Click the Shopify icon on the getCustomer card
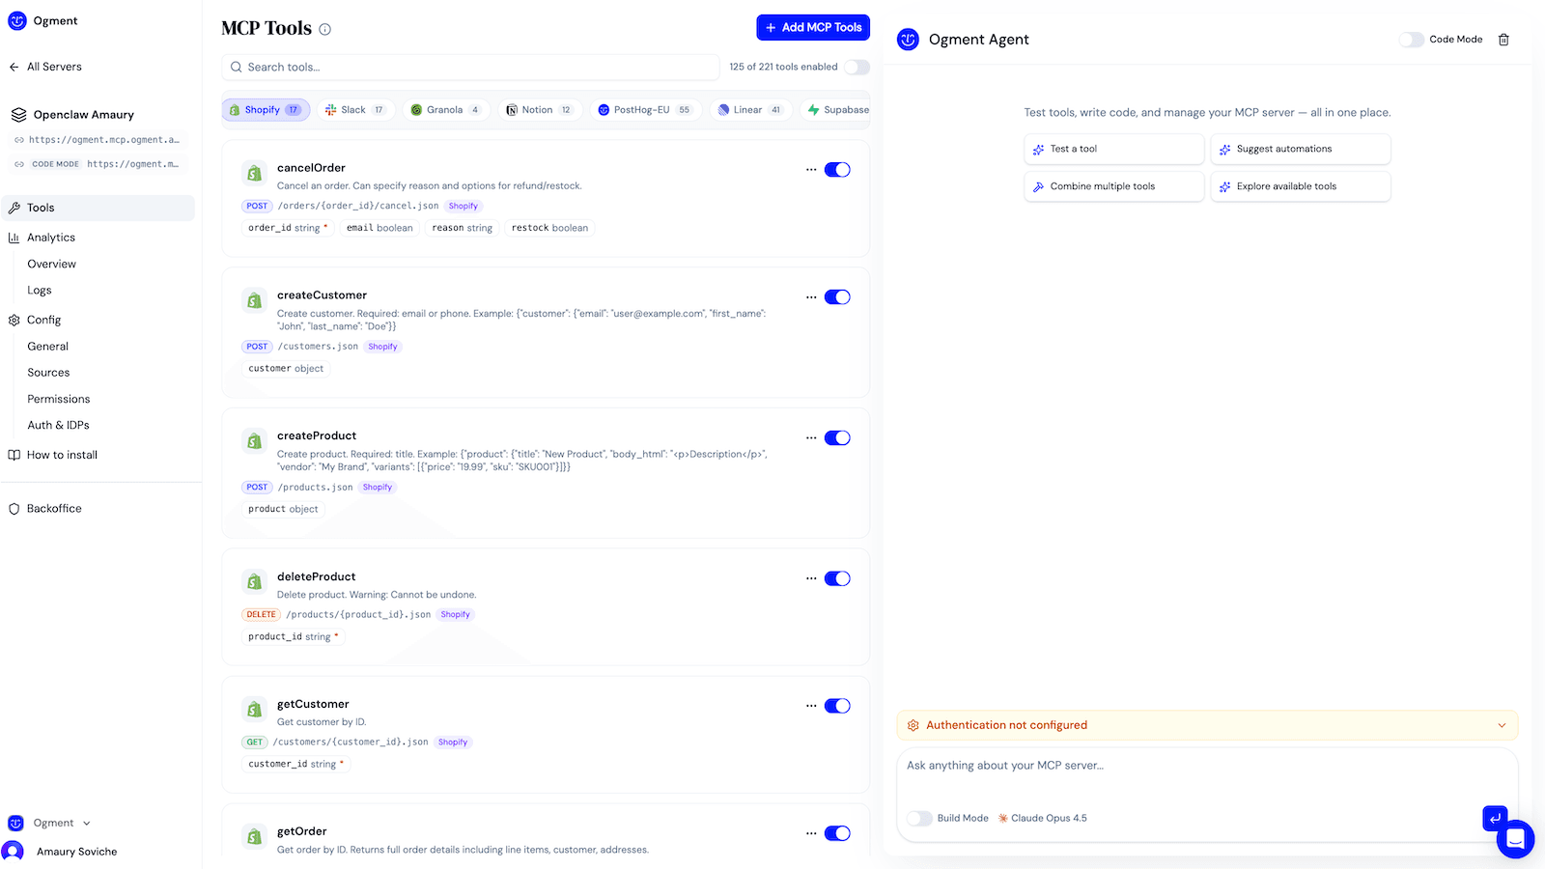The height and width of the screenshot is (869, 1545). pyautogui.click(x=254, y=709)
